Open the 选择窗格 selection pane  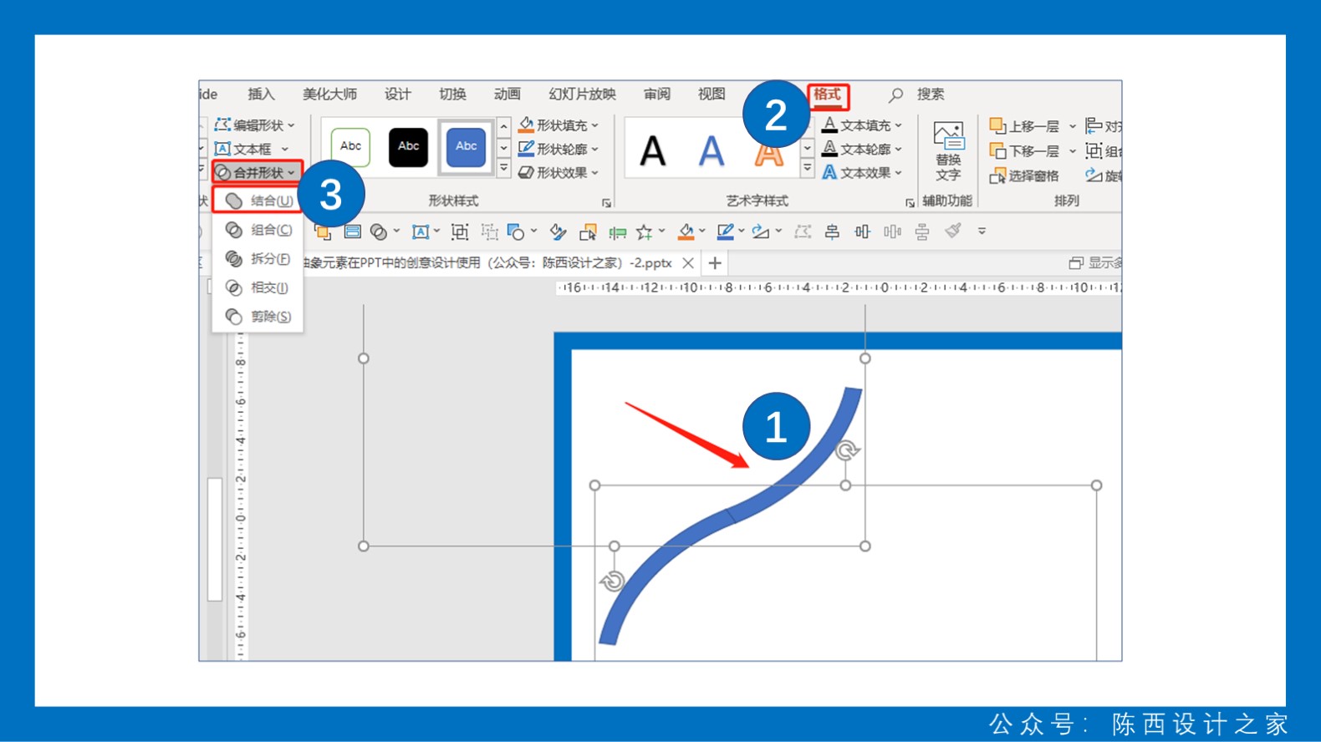pos(1024,175)
